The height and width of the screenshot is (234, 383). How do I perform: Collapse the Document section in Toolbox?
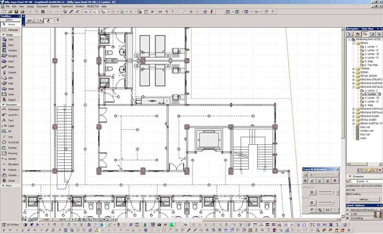[x=3, y=105]
